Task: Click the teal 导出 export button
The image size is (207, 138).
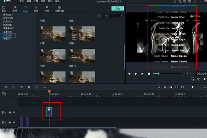Action: pos(118,8)
